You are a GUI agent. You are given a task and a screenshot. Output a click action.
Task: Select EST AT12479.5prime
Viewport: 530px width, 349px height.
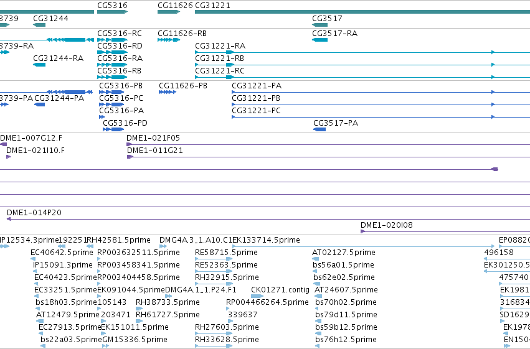[x=68, y=314]
